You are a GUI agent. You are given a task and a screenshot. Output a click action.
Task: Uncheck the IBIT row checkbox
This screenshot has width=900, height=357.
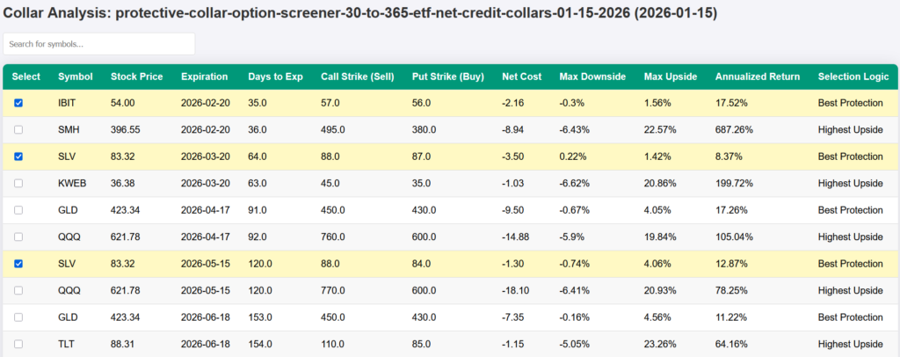coord(18,103)
